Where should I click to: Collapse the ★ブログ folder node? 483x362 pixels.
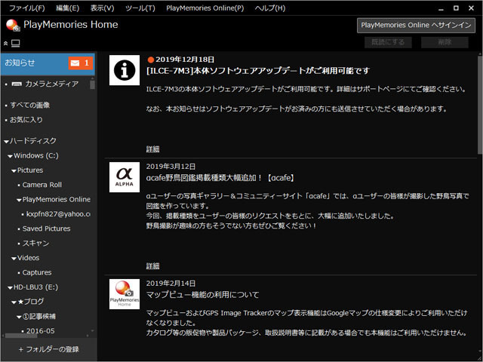pyautogui.click(x=14, y=302)
